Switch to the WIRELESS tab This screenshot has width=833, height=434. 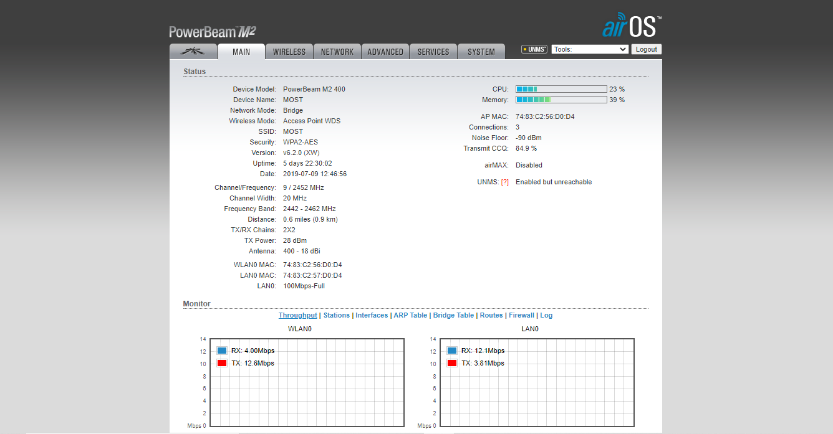click(x=289, y=52)
